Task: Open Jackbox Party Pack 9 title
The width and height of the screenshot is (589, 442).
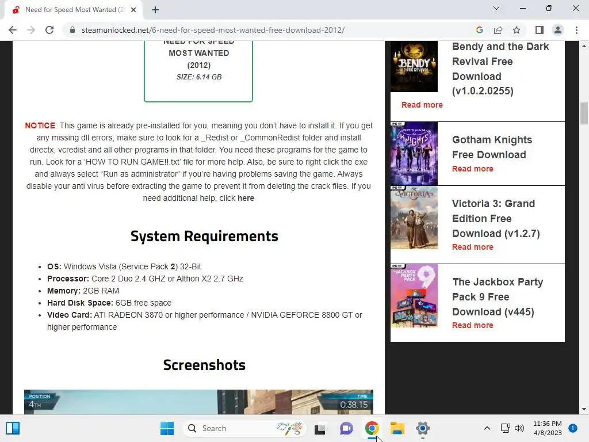Action: 498,296
